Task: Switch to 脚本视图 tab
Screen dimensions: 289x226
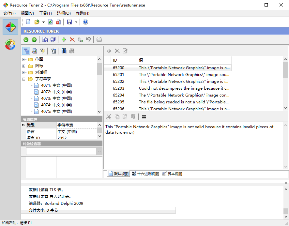Action: (x=172, y=173)
